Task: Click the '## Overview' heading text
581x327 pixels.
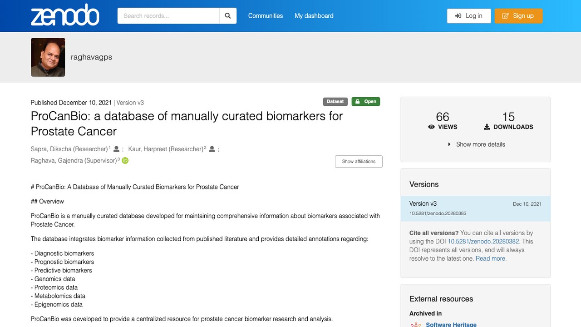Action: pos(47,201)
